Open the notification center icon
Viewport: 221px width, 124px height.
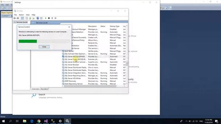[217, 121]
